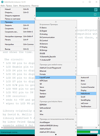Choose Выход to quit
Viewport: 100px width, 136px height.
18,49
